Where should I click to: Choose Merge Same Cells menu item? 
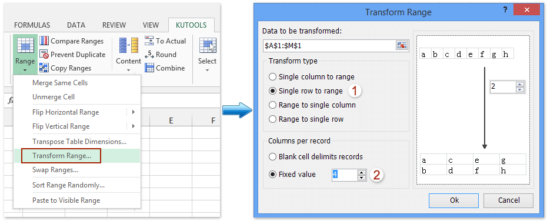76,83
